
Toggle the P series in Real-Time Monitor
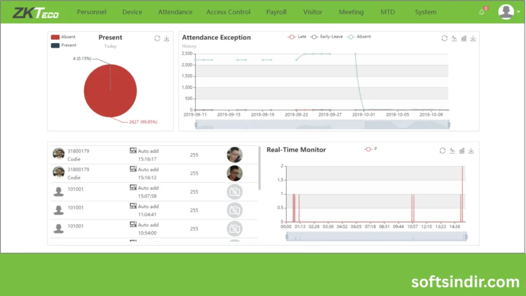(370, 149)
